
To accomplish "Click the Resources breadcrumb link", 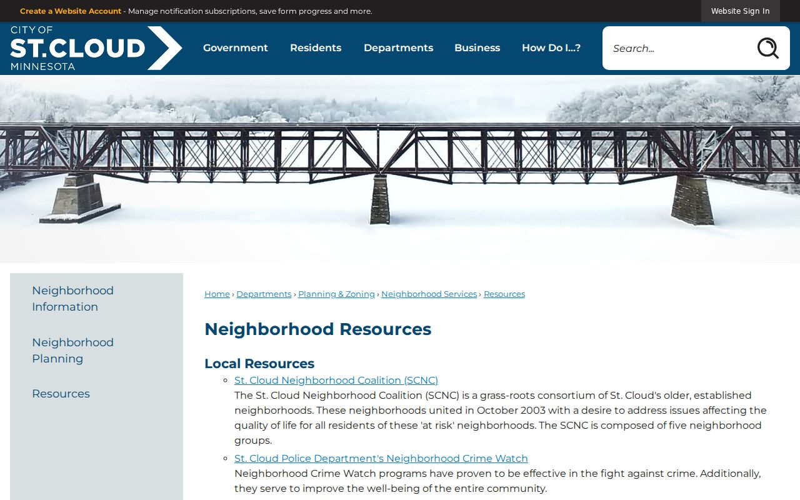I will tap(504, 294).
